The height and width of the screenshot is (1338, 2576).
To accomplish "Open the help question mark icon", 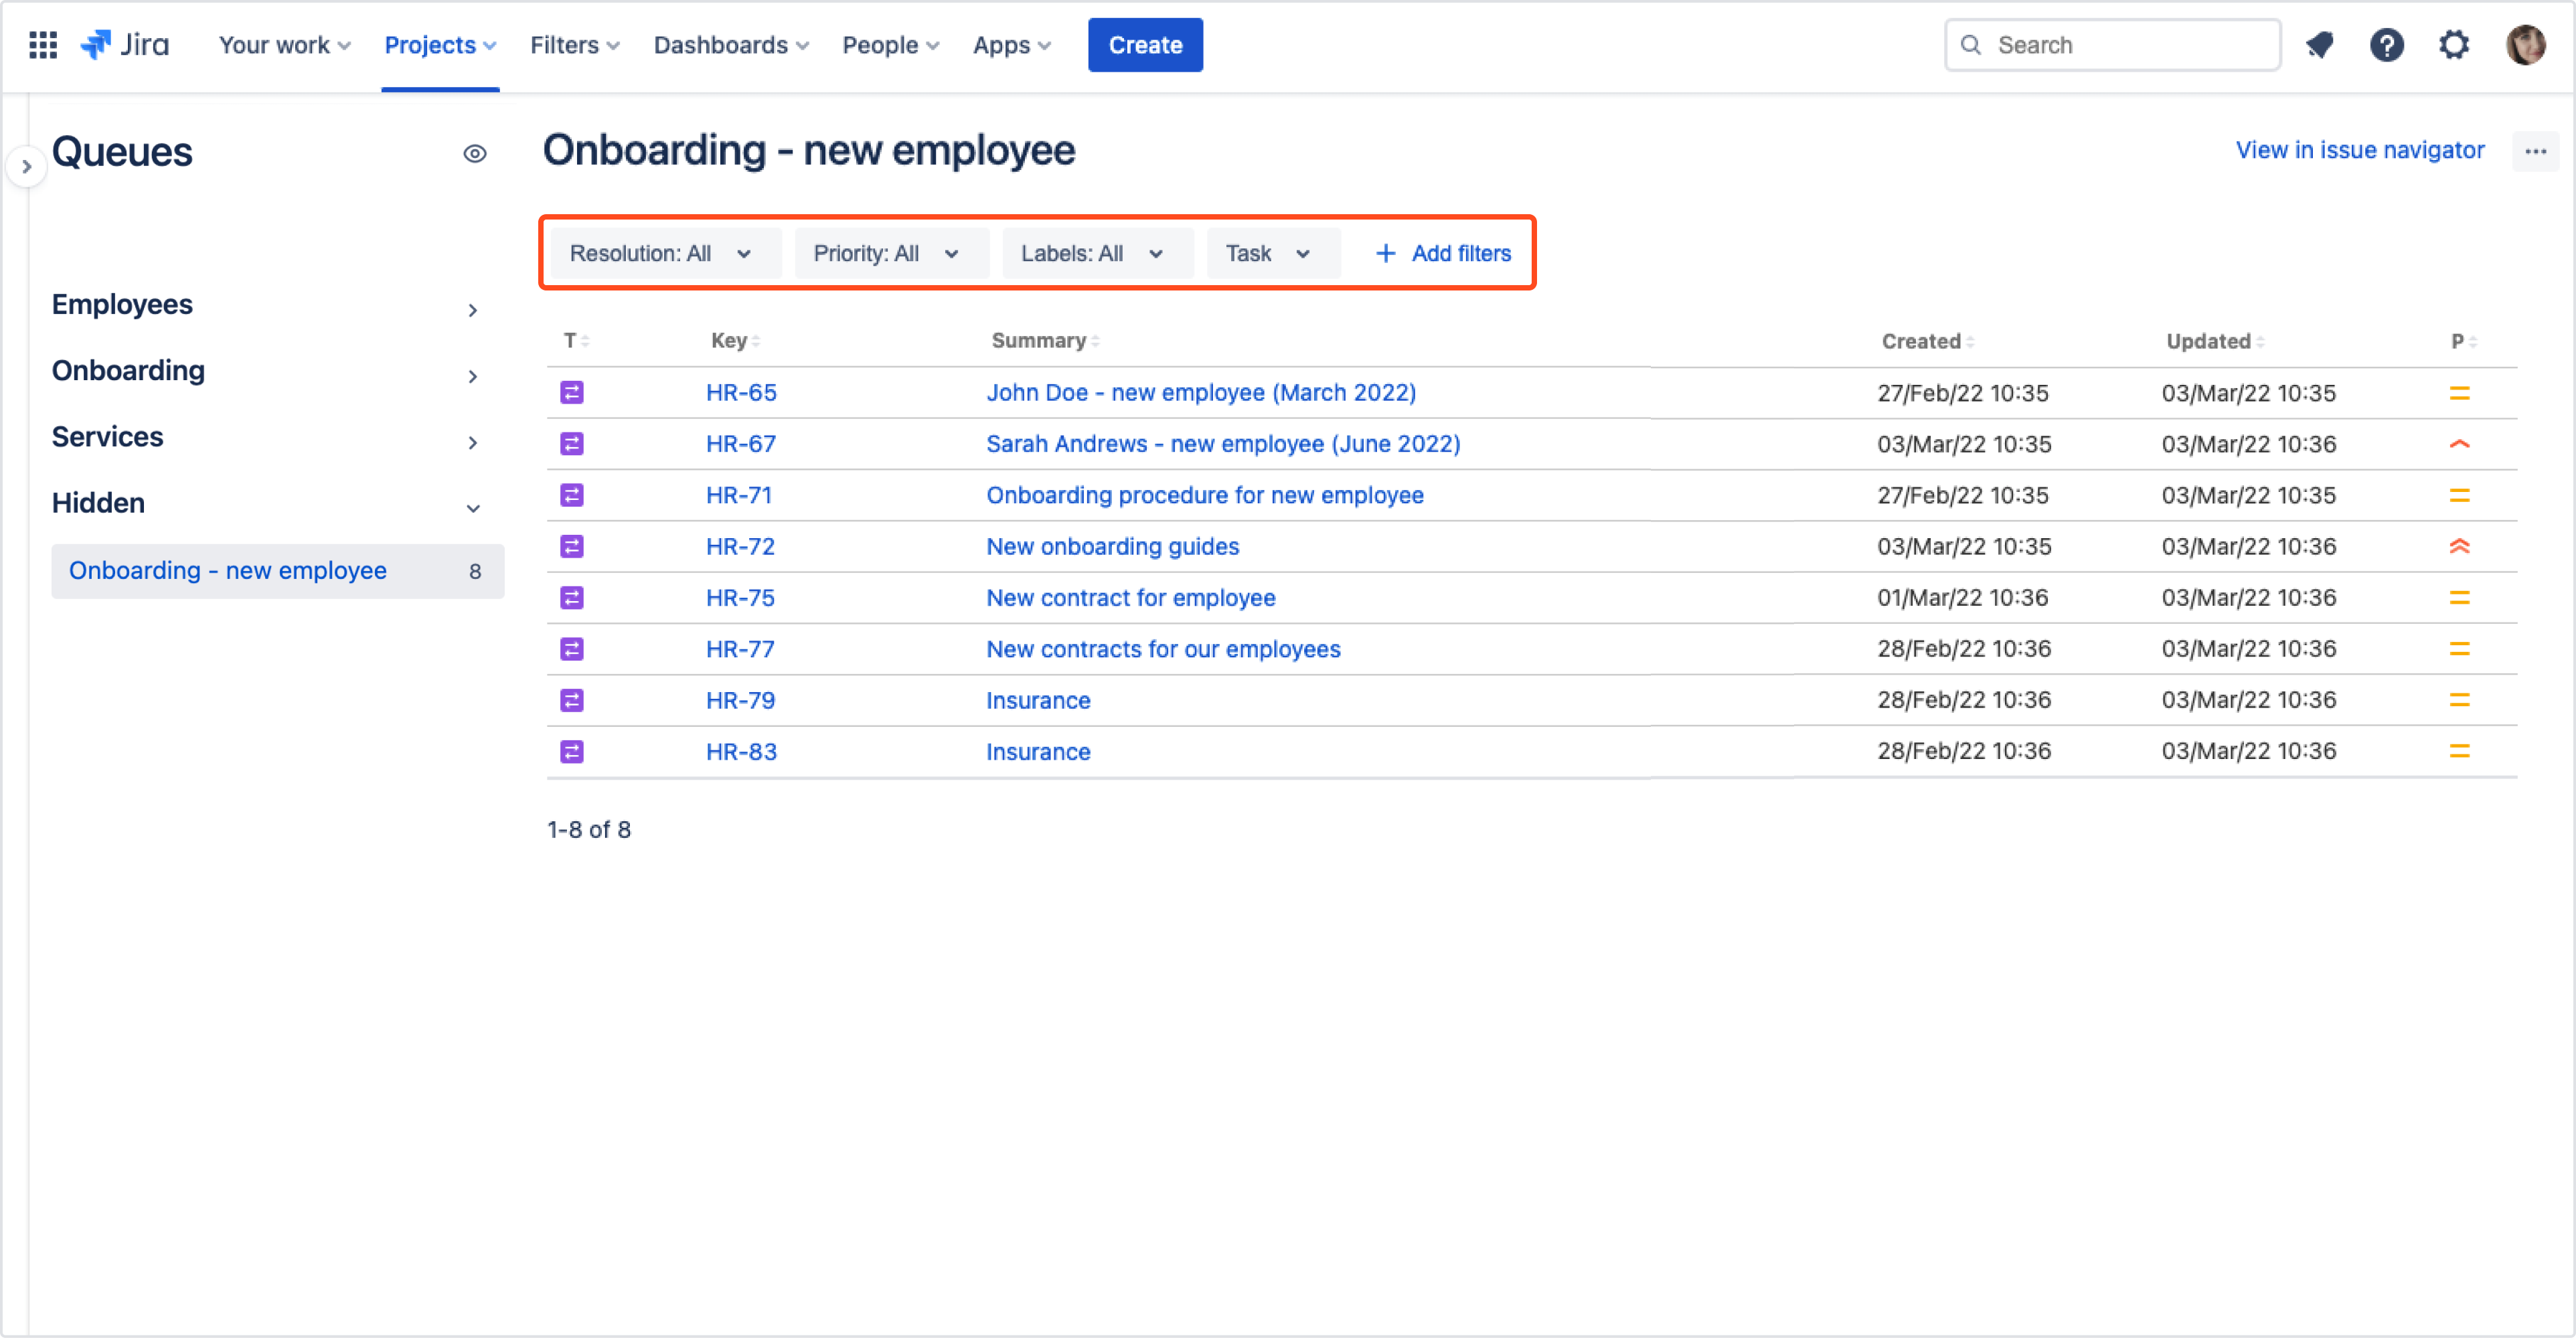I will click(x=2386, y=45).
